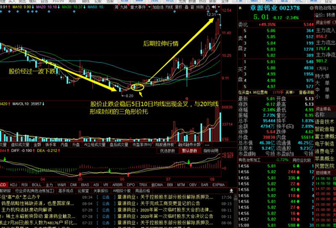Open the 关联报价 tab
Image resolution: width=336 pixels, height=228 pixels.
[101, 191]
